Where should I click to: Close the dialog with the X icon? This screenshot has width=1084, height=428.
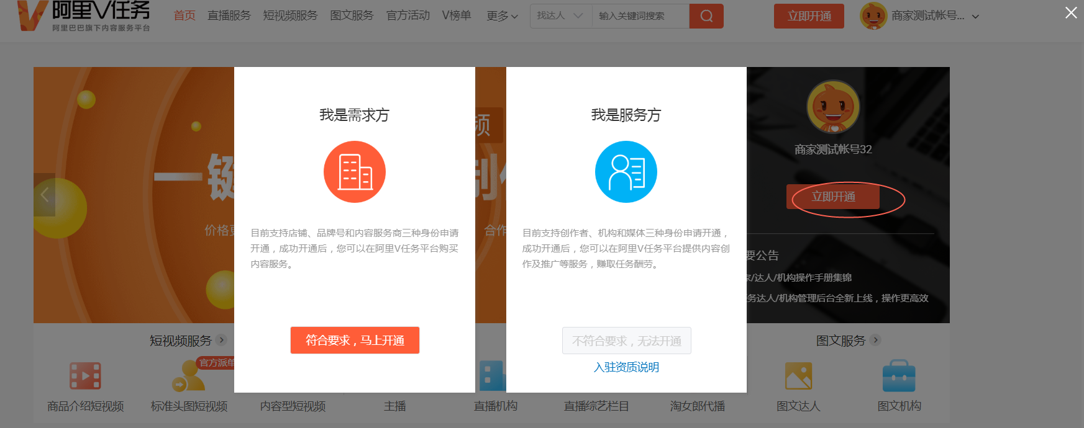coord(1071,12)
